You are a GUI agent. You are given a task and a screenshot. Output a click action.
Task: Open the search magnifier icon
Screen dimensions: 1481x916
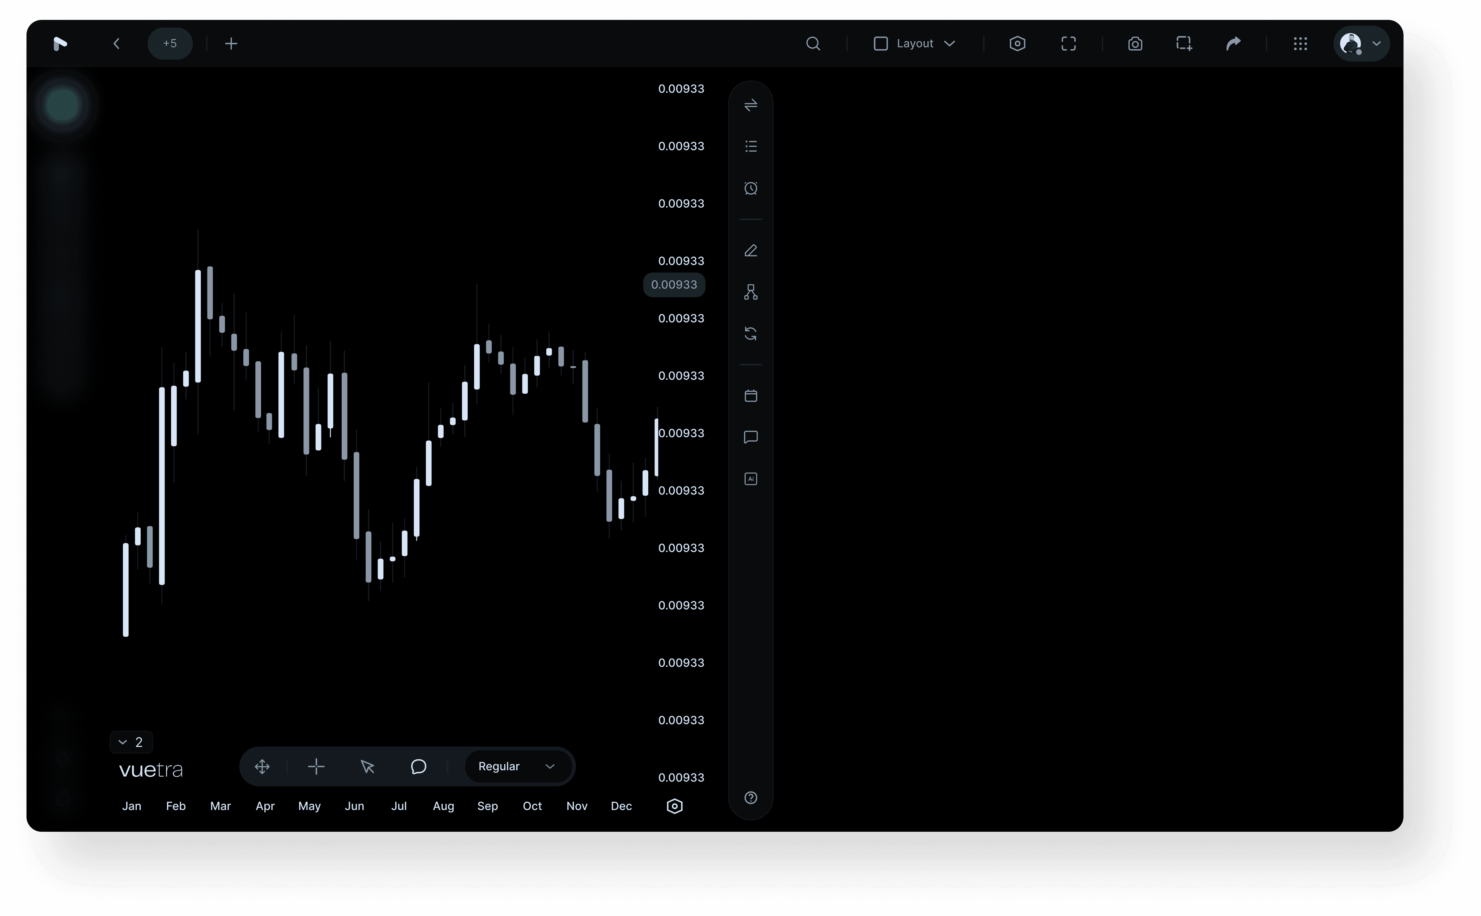coord(812,44)
